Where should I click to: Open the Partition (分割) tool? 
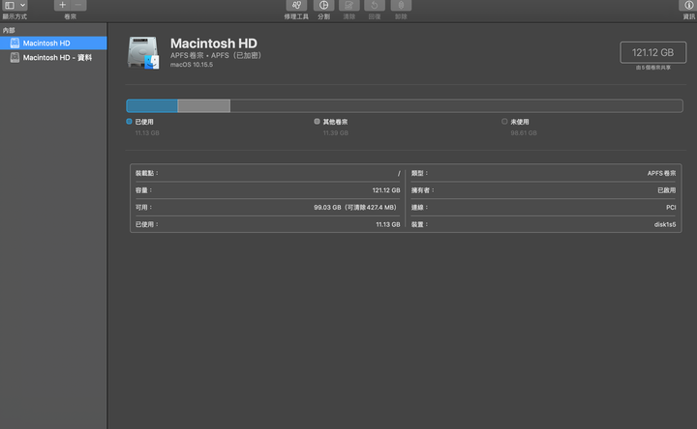[323, 6]
